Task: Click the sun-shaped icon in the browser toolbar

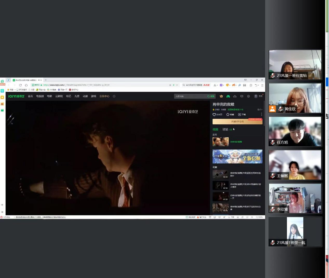Action: click(251, 85)
